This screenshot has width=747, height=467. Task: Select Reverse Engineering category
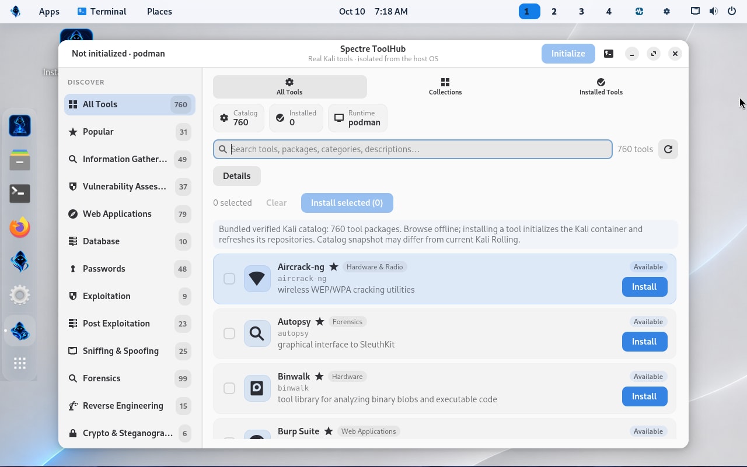(130, 406)
